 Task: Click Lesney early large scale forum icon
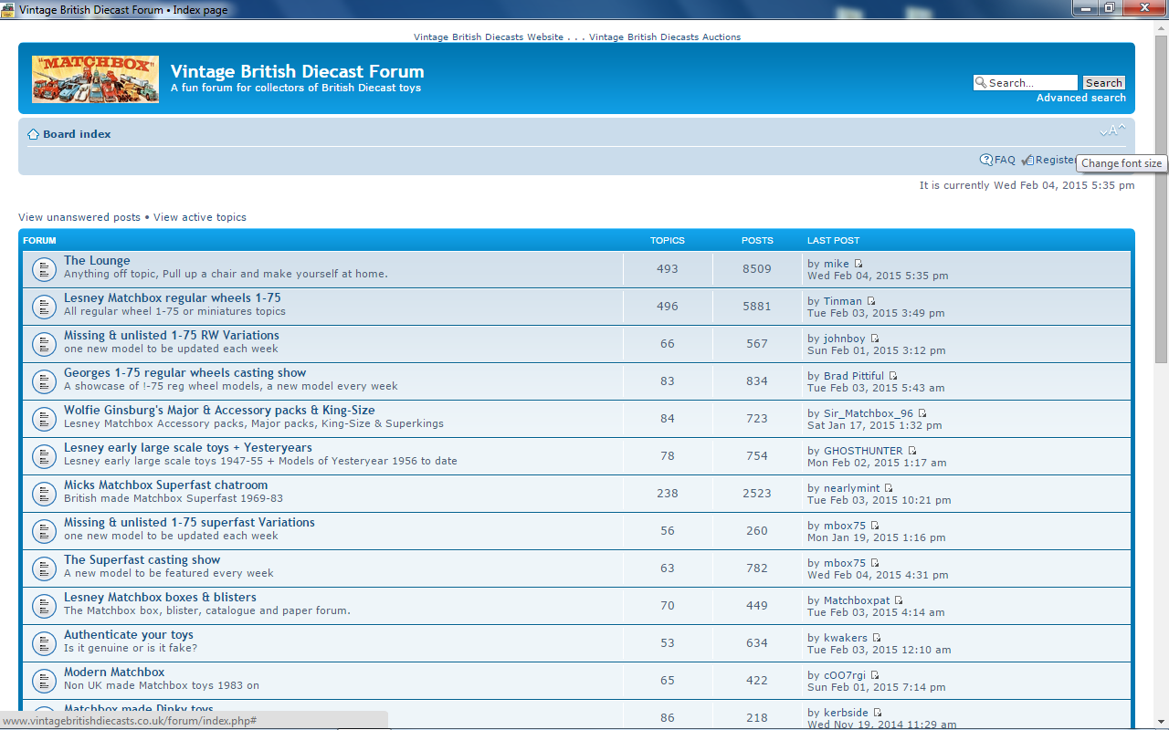[x=44, y=456]
